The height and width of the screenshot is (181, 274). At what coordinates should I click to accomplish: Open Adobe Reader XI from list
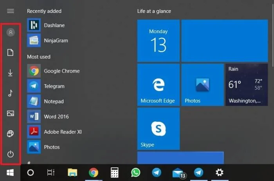point(54,132)
